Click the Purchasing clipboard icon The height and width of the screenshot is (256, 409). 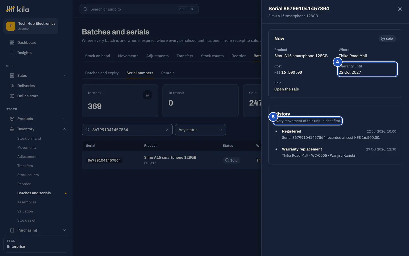tap(12, 230)
